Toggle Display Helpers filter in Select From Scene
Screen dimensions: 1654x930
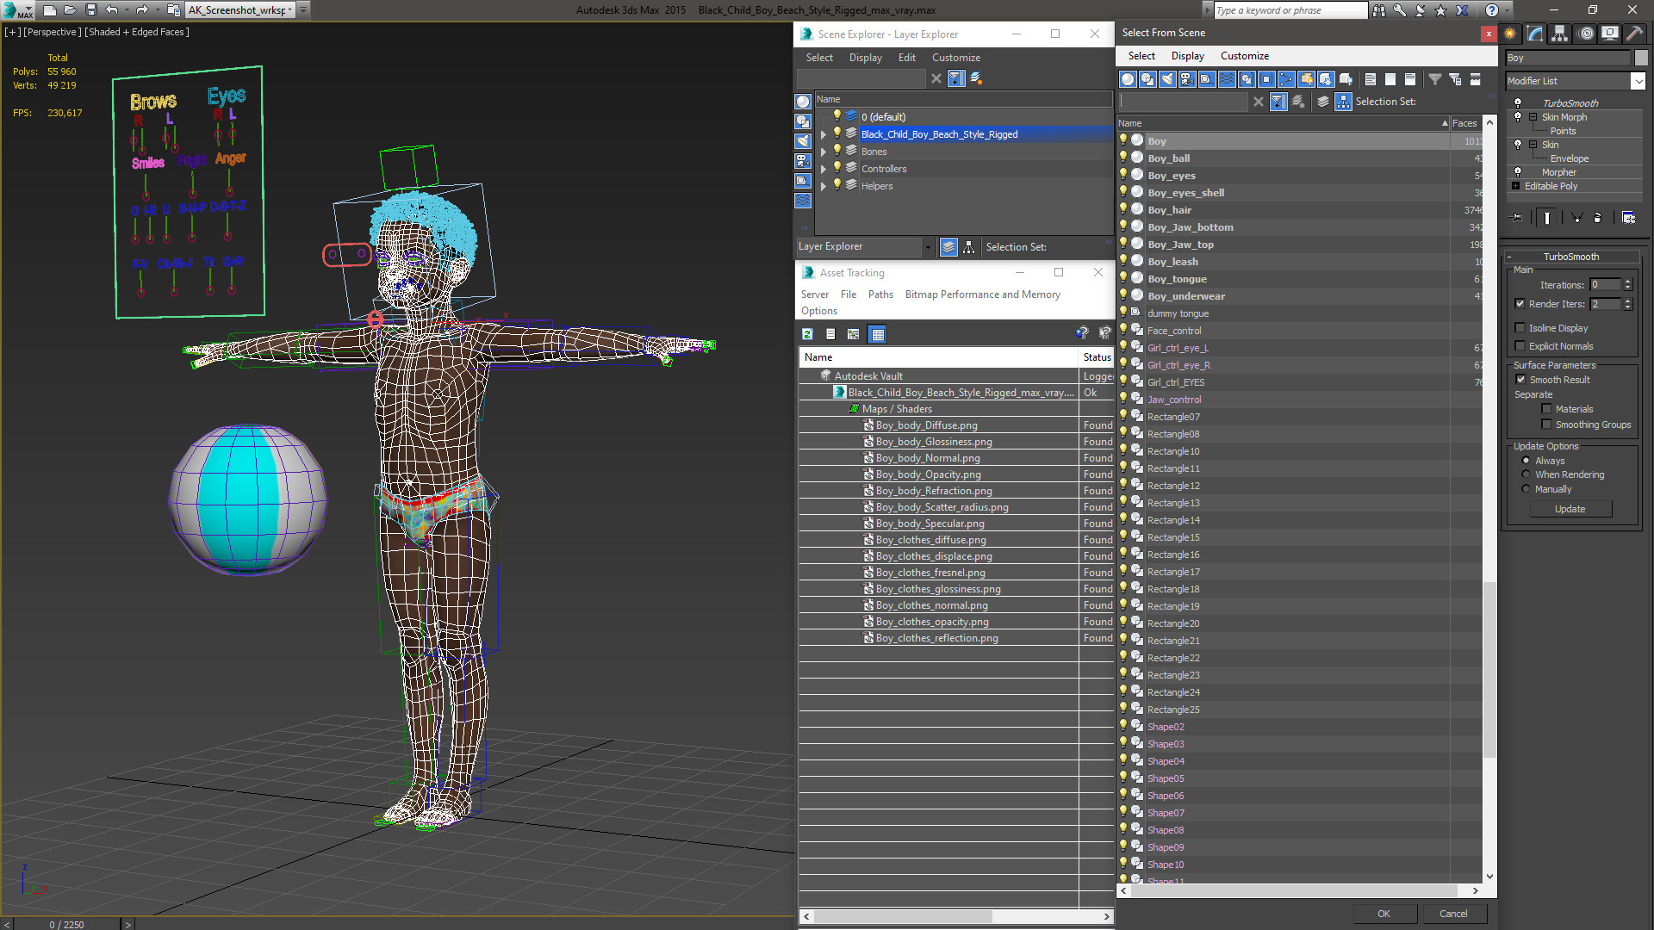click(1207, 79)
